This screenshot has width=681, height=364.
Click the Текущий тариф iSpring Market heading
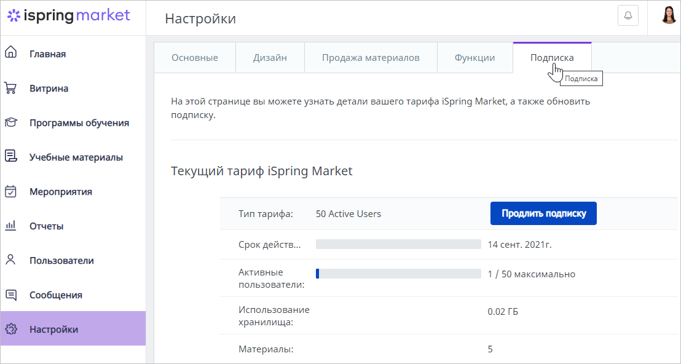(261, 171)
